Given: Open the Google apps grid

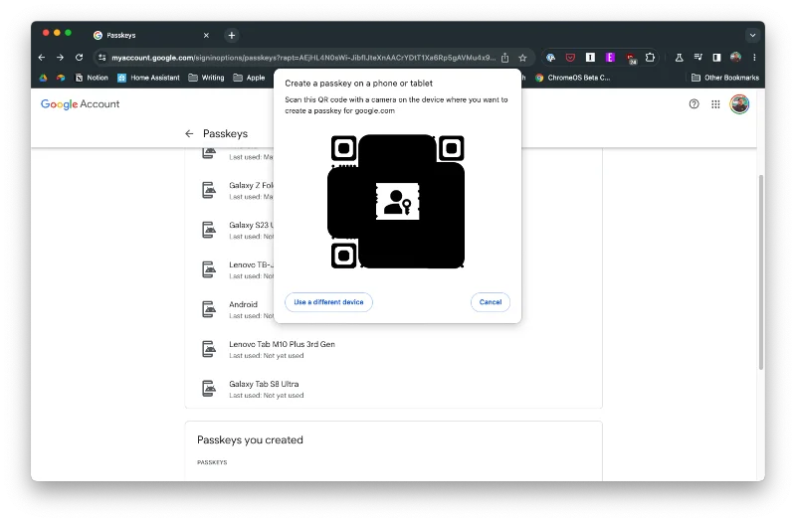Looking at the screenshot, I should coord(715,104).
